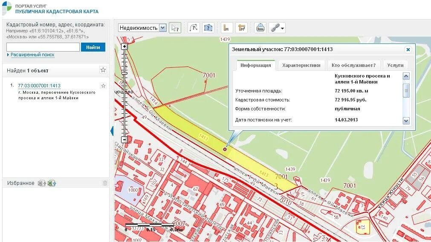Click the Избранное section label
431x242 pixels.
coord(20,183)
